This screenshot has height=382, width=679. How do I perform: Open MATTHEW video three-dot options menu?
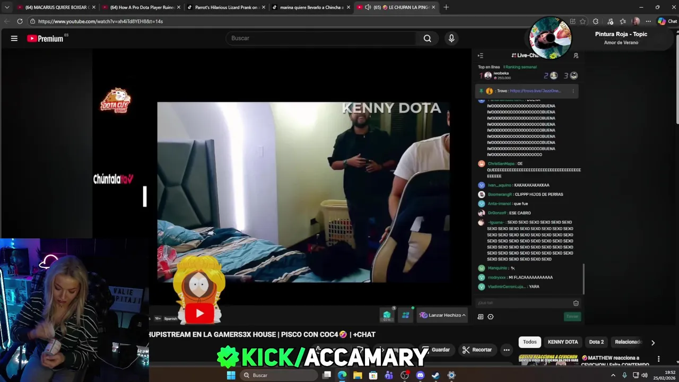click(658, 359)
